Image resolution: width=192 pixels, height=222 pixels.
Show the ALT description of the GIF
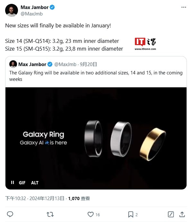(x=35, y=183)
